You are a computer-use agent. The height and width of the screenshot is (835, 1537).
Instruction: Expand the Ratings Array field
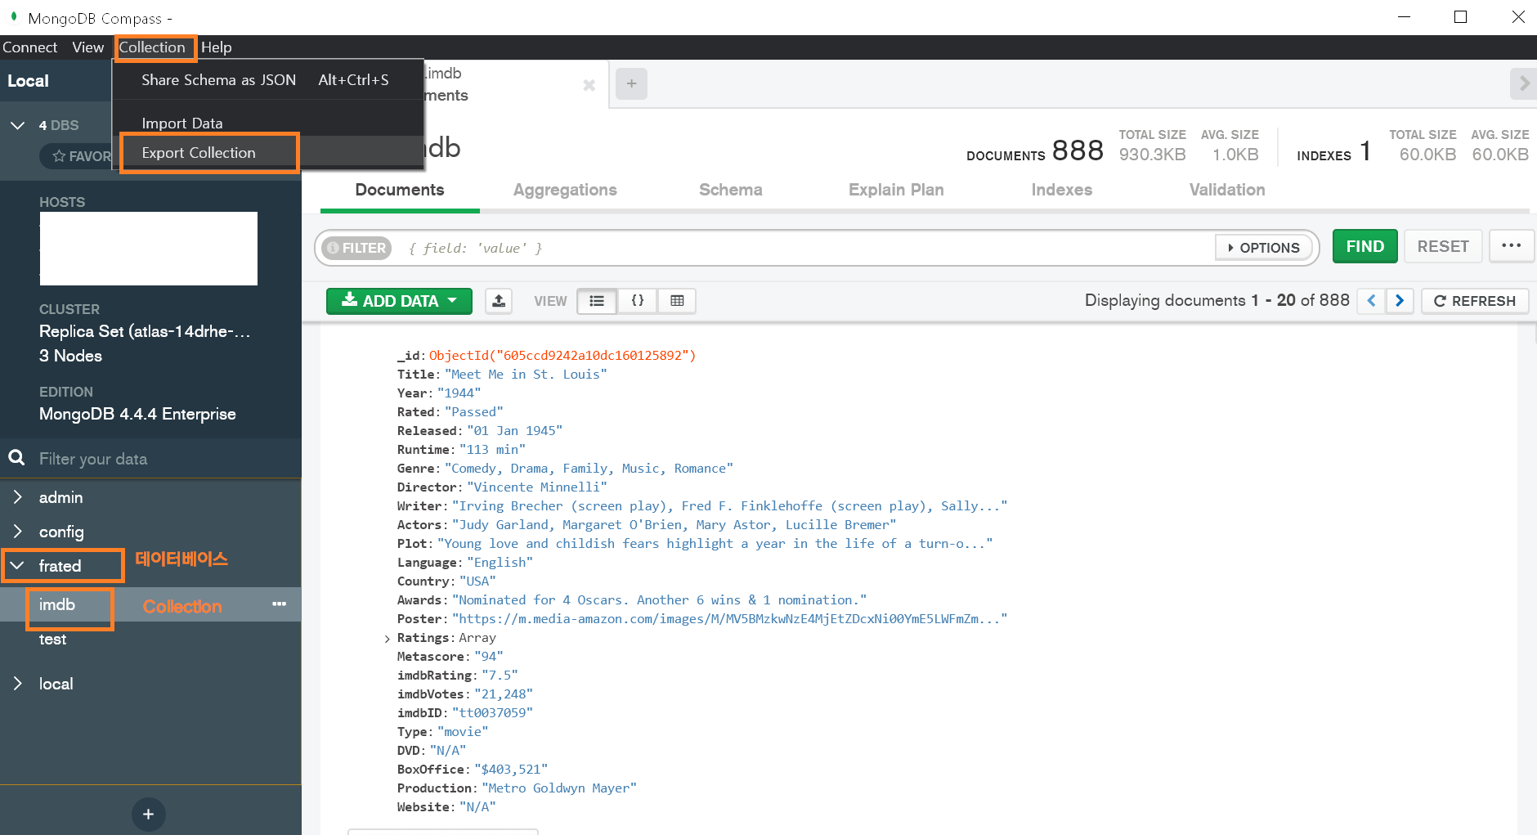[387, 639]
